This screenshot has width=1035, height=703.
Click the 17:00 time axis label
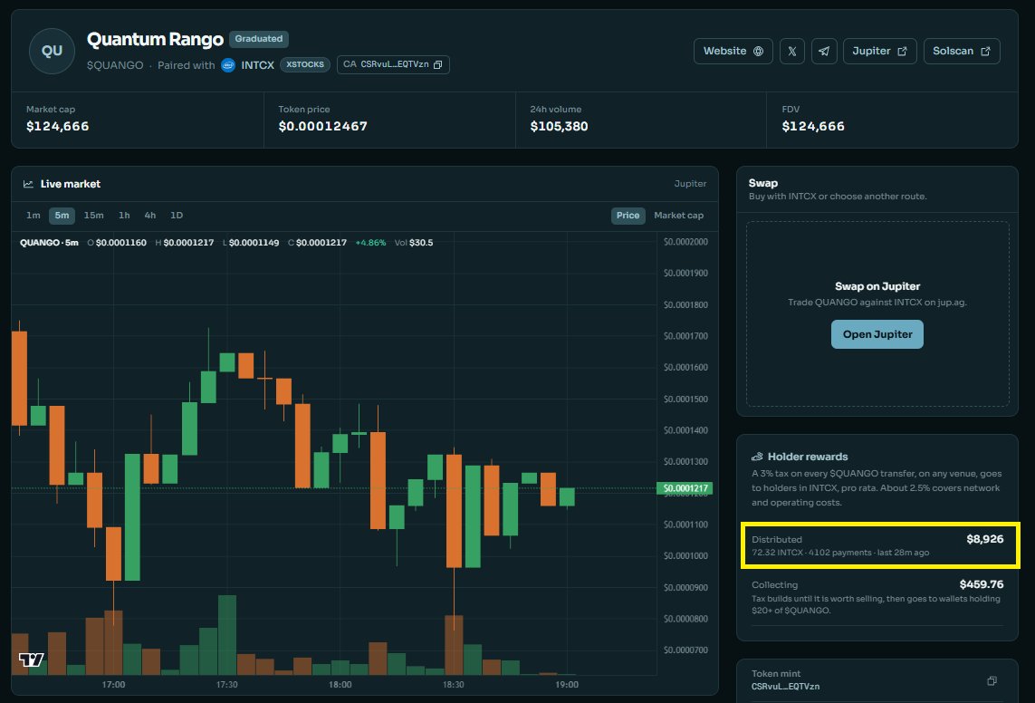pos(113,685)
